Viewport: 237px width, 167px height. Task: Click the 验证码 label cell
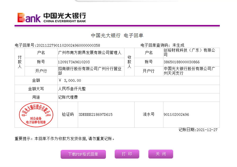pyautogui.click(x=68, y=114)
